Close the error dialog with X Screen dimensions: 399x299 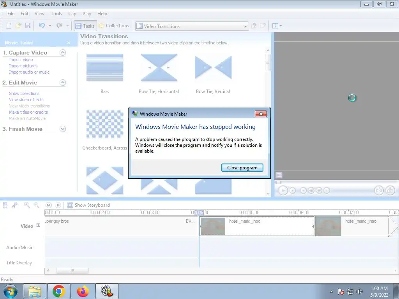pos(261,114)
